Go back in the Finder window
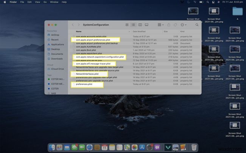 click(73, 25)
